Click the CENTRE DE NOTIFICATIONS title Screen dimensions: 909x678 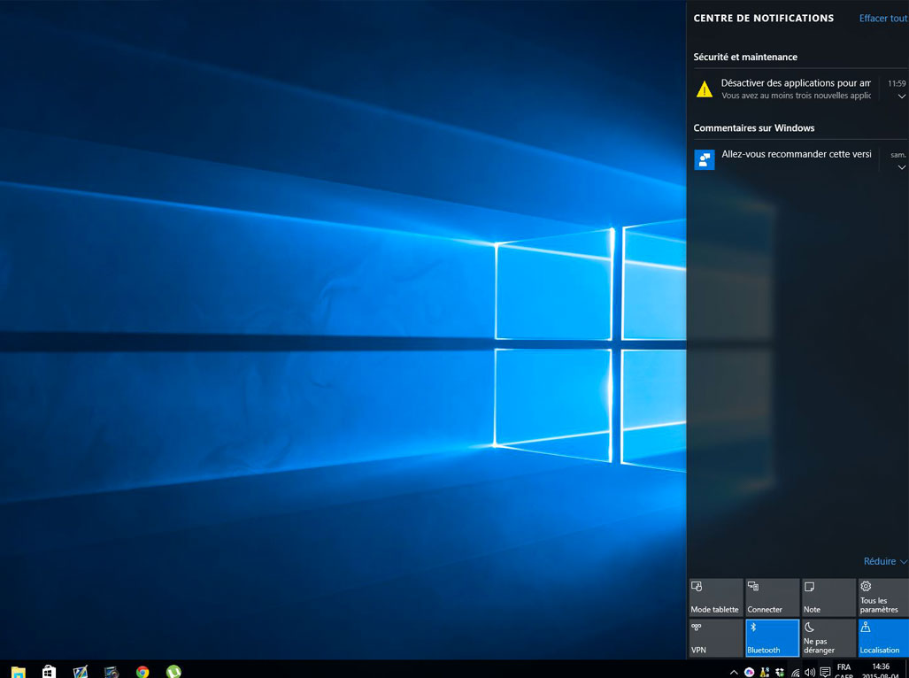pyautogui.click(x=764, y=18)
